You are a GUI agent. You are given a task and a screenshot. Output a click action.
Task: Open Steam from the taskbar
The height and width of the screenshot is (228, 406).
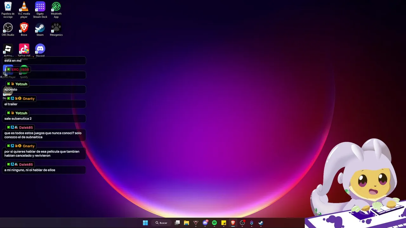click(261, 223)
